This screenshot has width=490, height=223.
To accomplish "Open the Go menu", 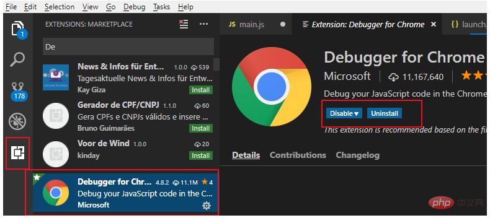I will pyautogui.click(x=110, y=7).
